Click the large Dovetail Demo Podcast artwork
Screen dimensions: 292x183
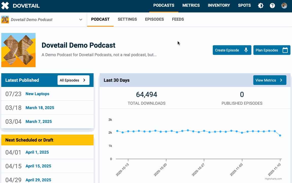click(x=19, y=50)
